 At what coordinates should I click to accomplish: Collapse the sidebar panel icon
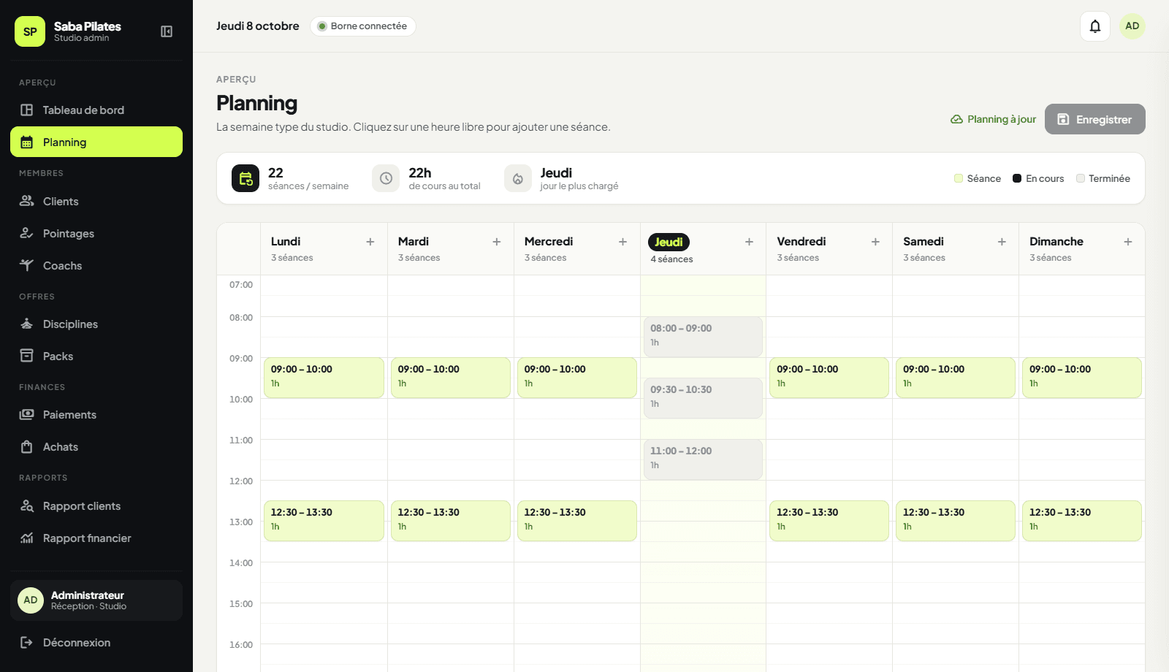167,31
